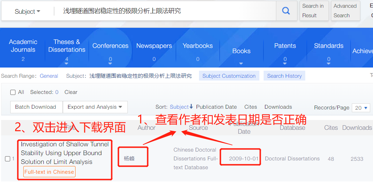
Task: Open Search History
Action: point(284,76)
